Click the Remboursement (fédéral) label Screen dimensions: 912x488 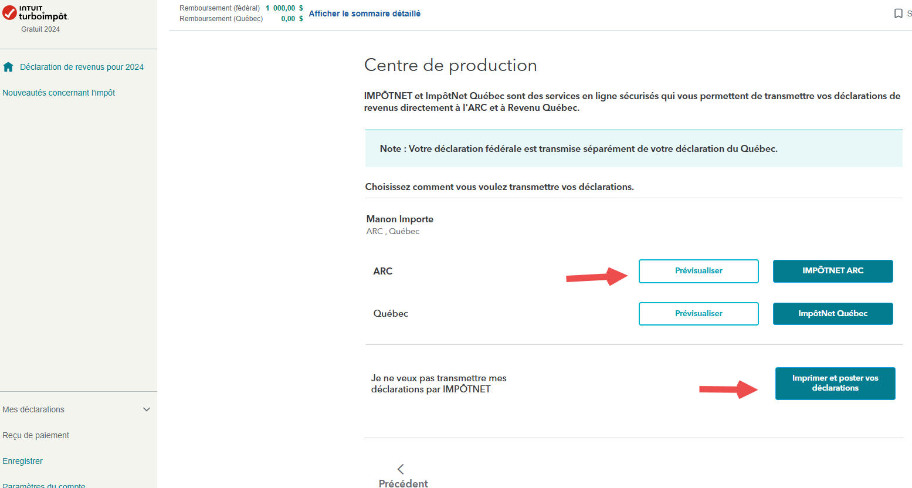219,8
